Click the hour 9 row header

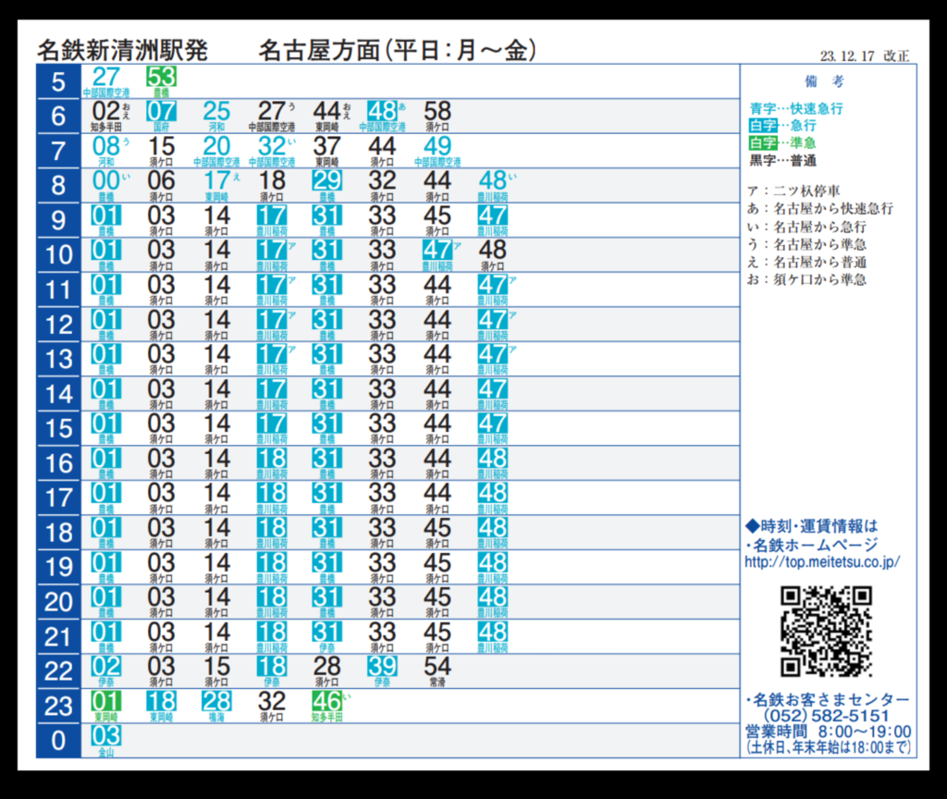pyautogui.click(x=58, y=220)
